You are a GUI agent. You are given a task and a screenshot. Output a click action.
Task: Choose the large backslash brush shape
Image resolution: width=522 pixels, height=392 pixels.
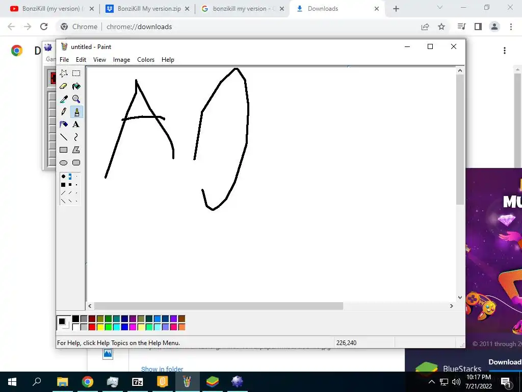(63, 201)
